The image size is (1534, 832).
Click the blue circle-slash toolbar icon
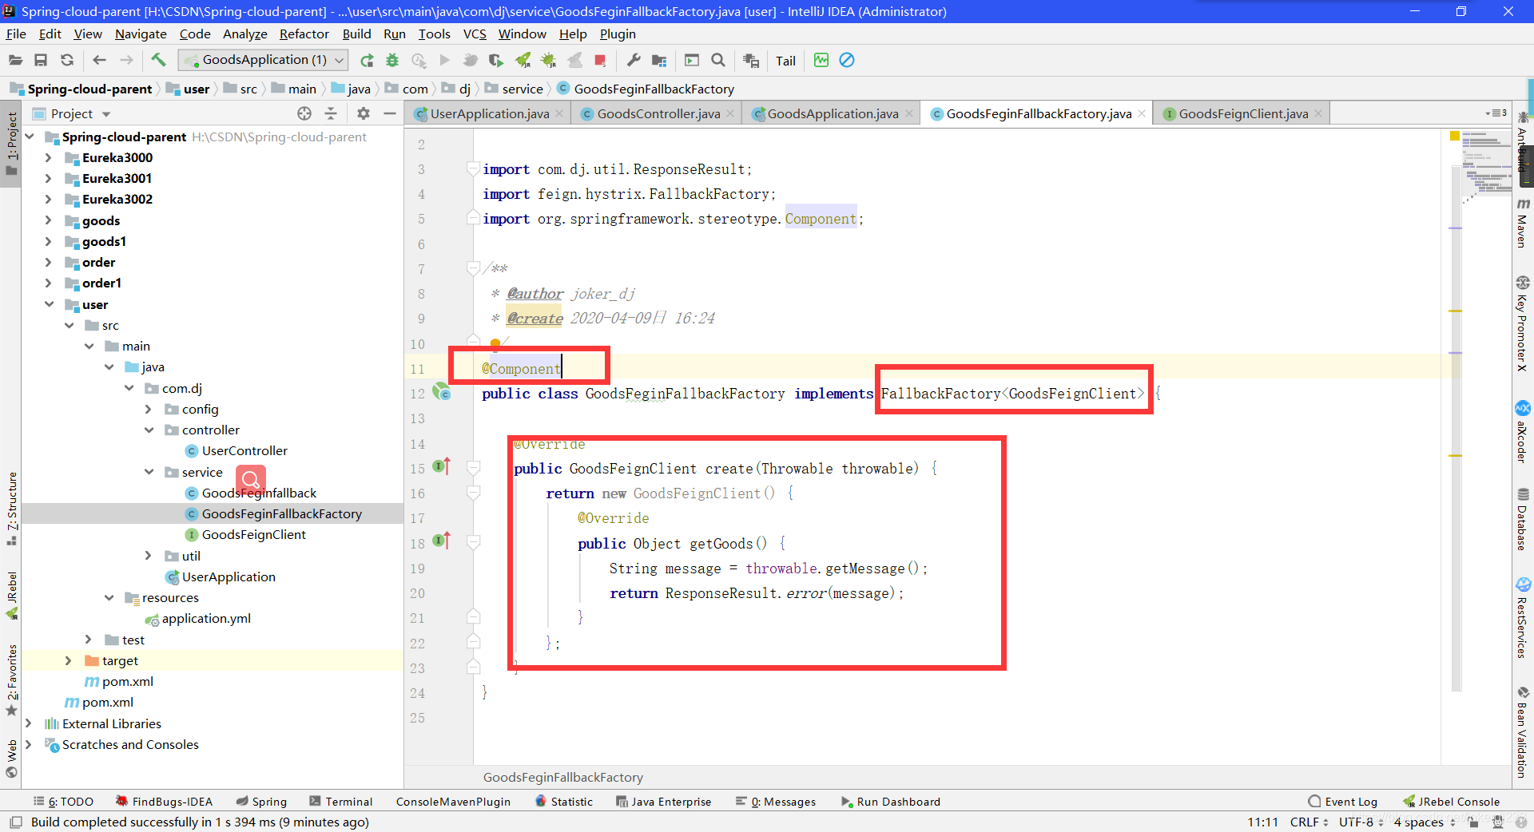click(x=847, y=60)
